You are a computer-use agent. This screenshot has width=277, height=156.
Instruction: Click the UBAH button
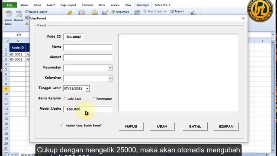[162, 127]
